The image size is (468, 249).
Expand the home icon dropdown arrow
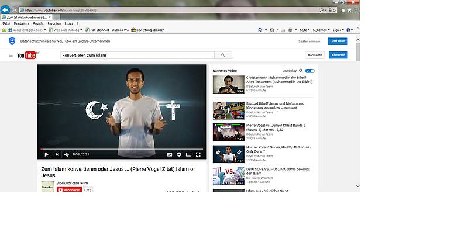[x=266, y=30]
